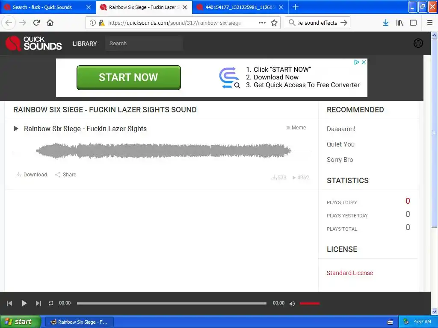This screenshot has width=438, height=328.
Task: Focus the Quick Sounds search field
Action: tap(144, 44)
